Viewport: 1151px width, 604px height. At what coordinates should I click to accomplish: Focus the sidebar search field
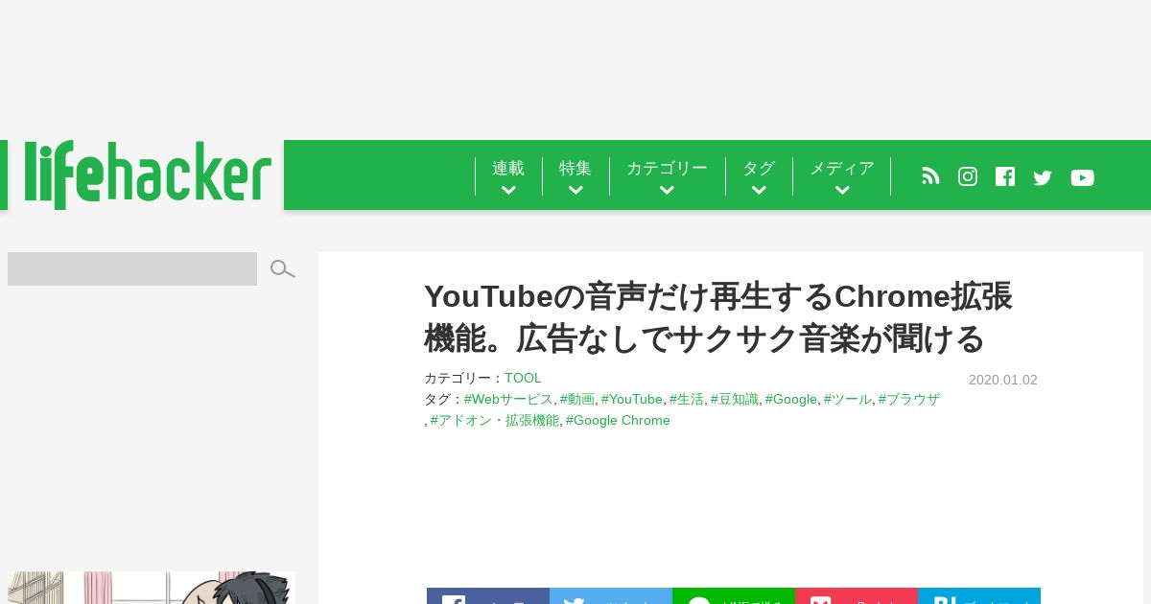click(132, 268)
